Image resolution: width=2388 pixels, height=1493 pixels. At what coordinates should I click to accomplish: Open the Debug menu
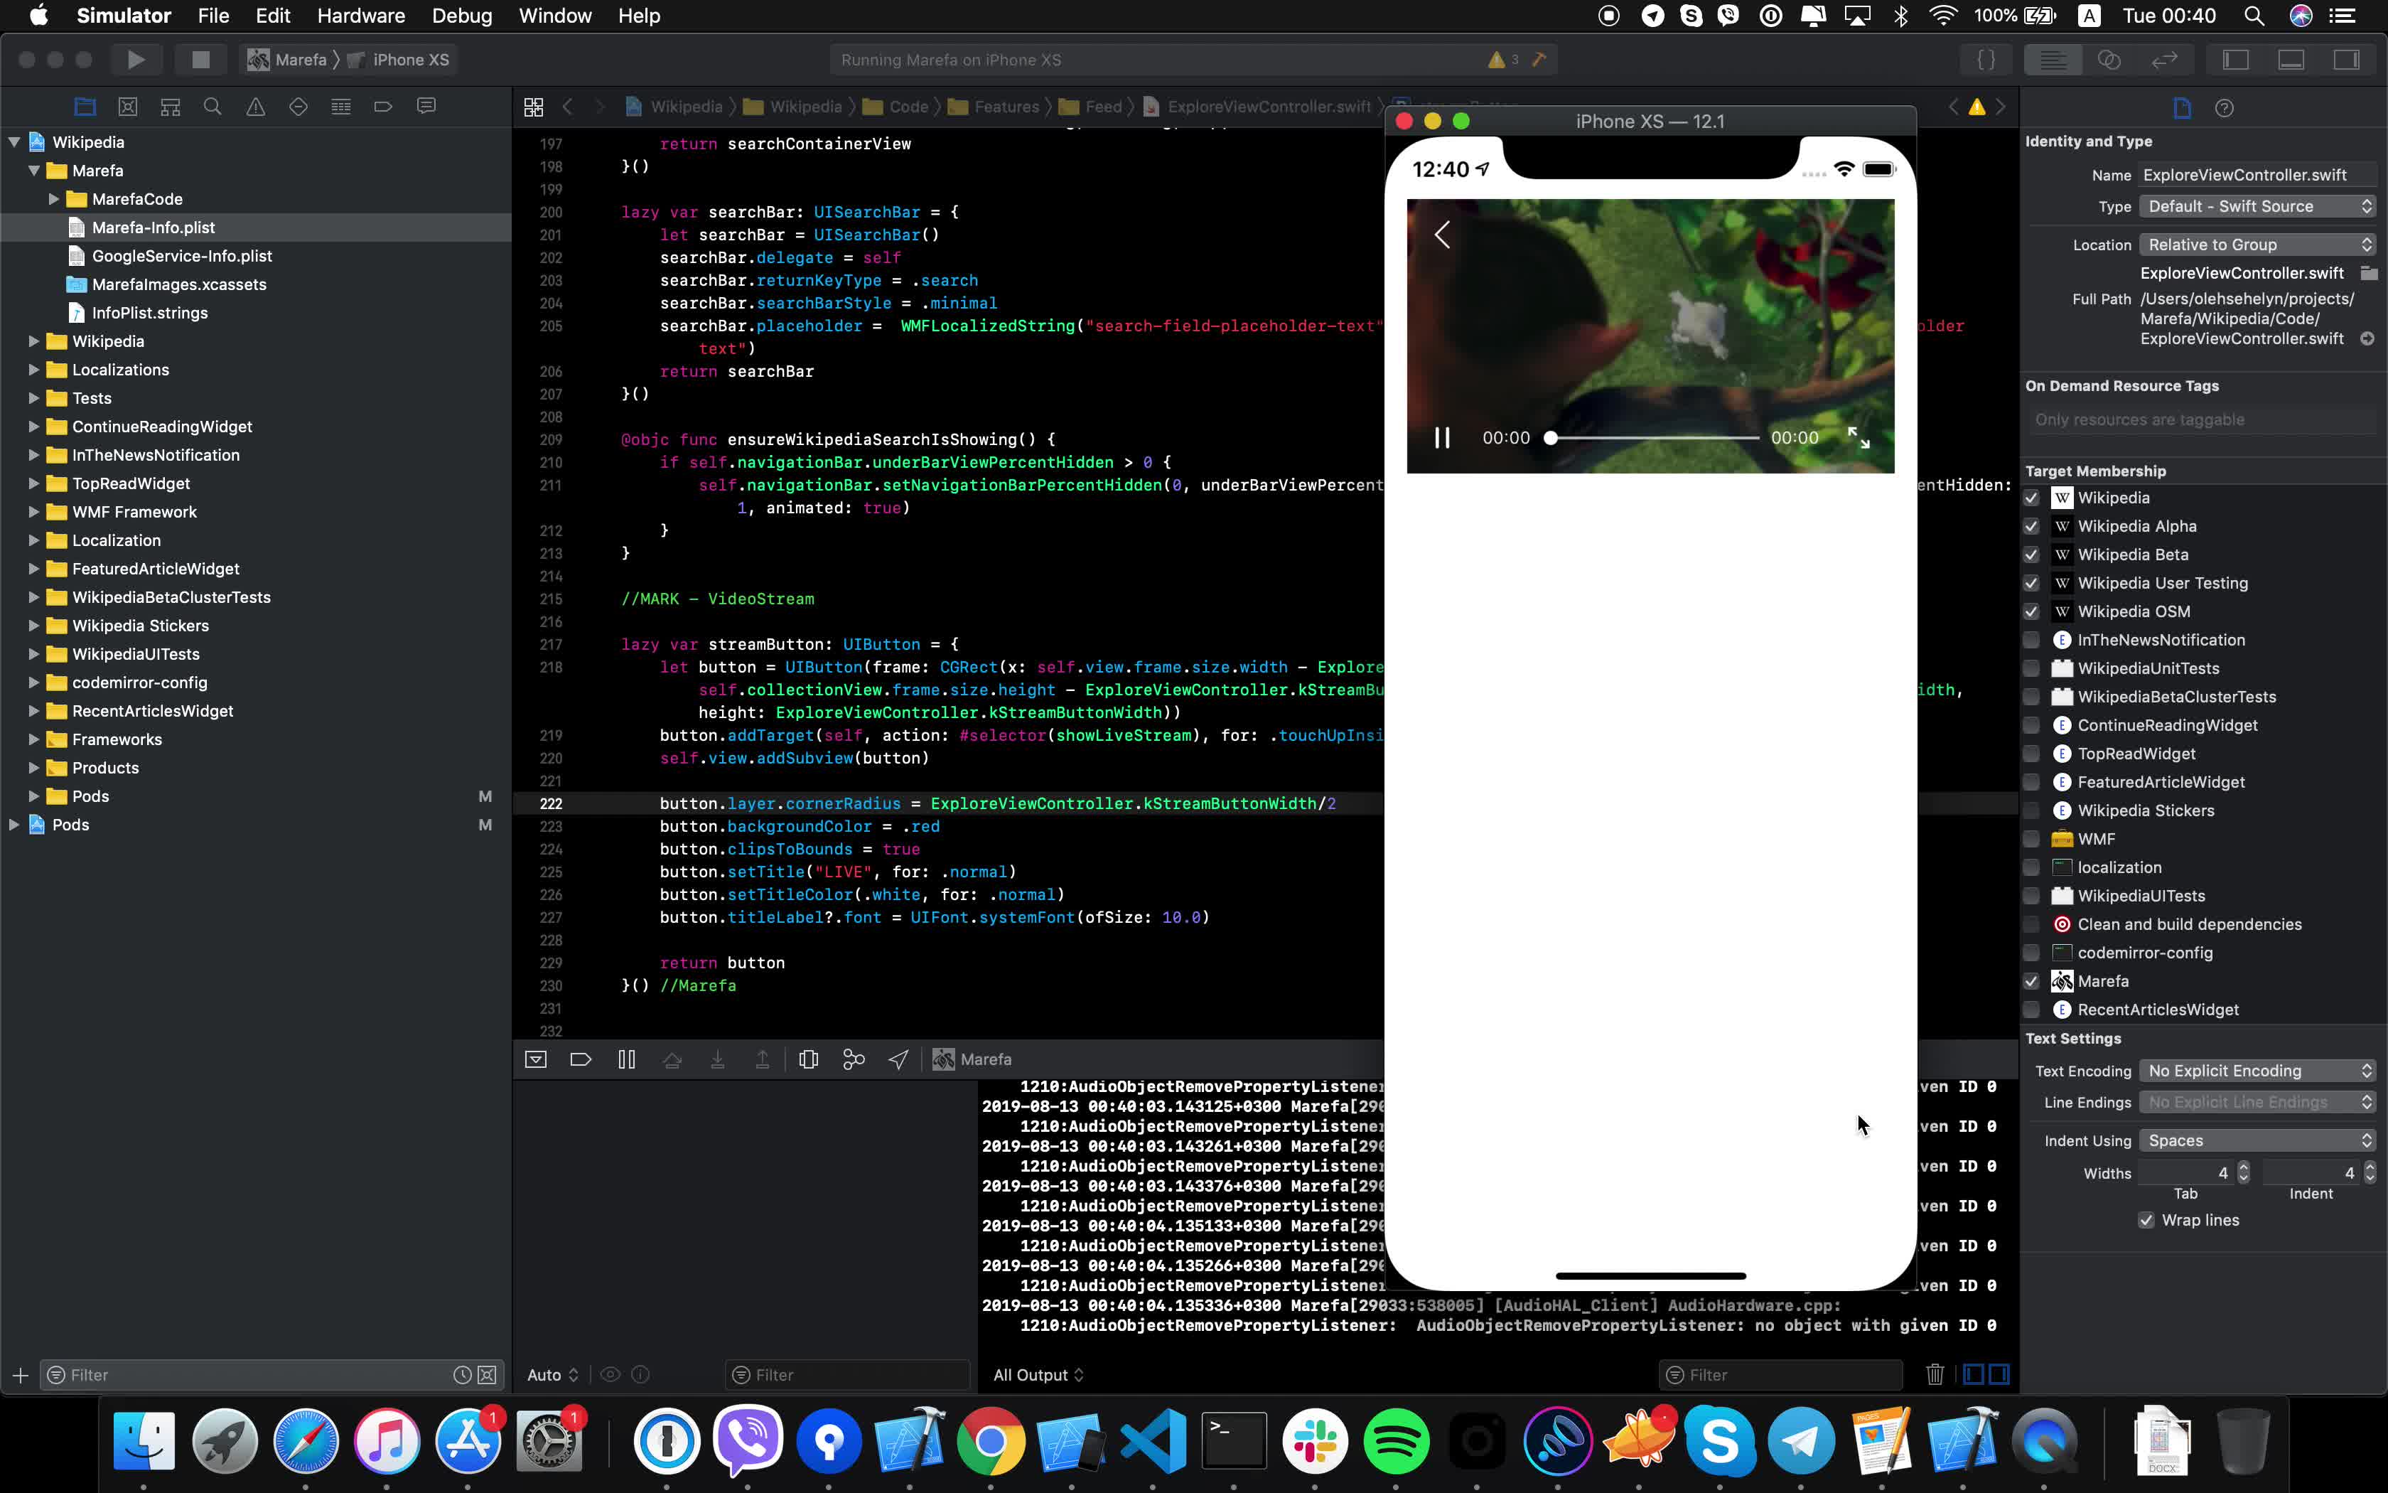[x=462, y=16]
